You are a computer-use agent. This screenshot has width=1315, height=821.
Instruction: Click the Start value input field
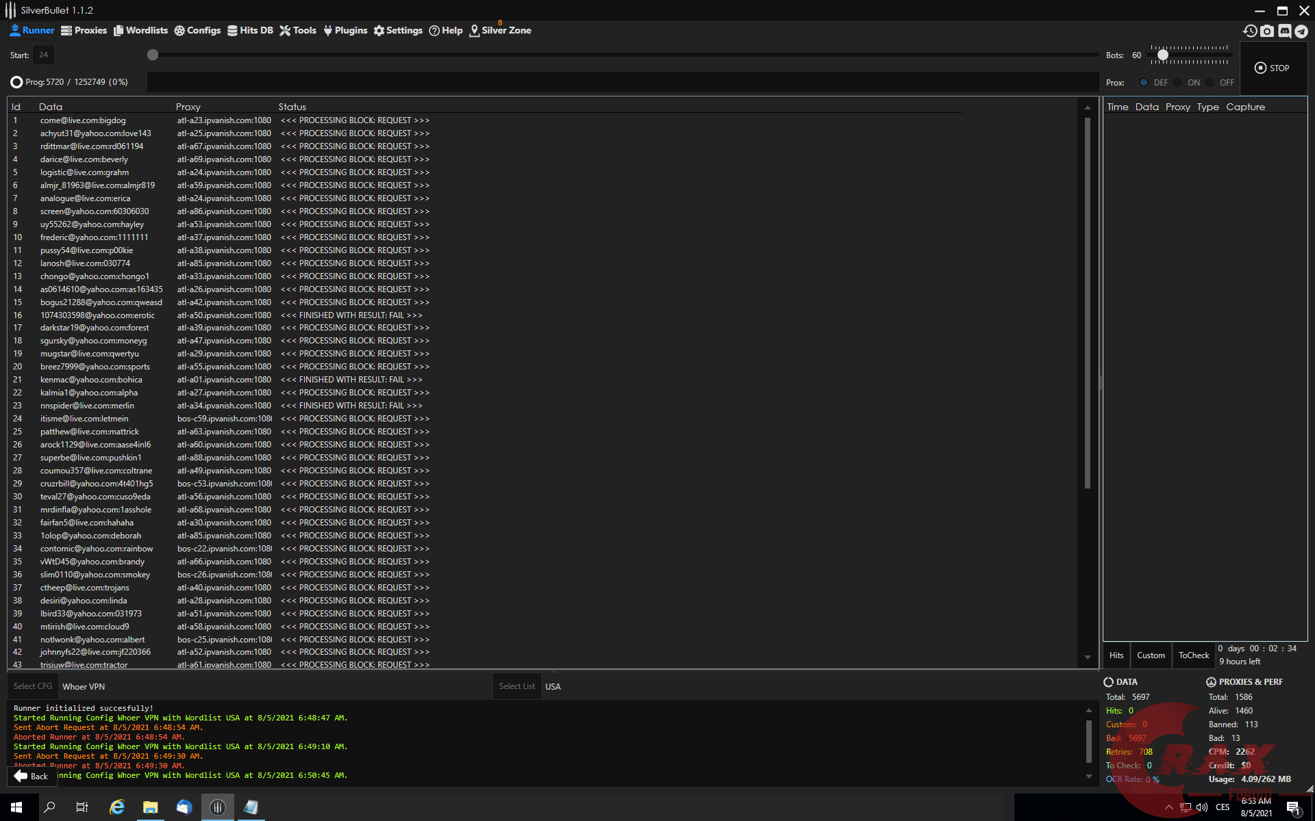[43, 55]
